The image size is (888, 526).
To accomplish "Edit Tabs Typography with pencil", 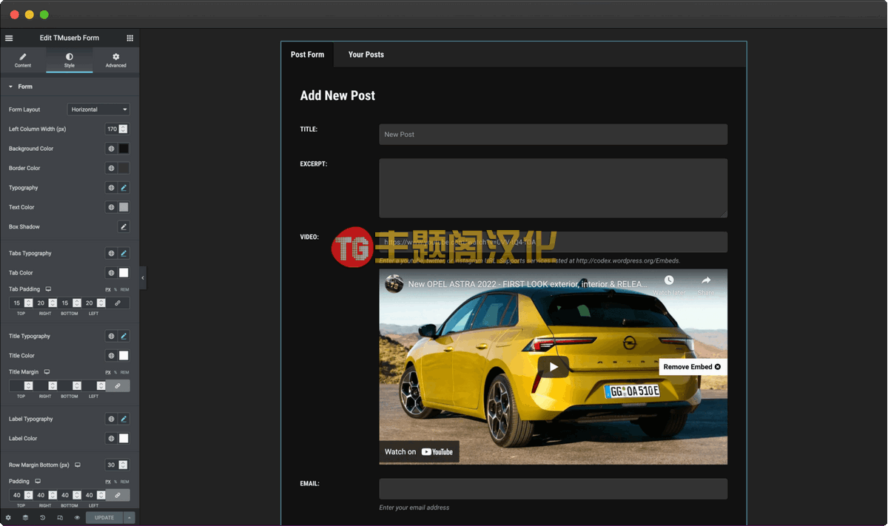I will [124, 253].
